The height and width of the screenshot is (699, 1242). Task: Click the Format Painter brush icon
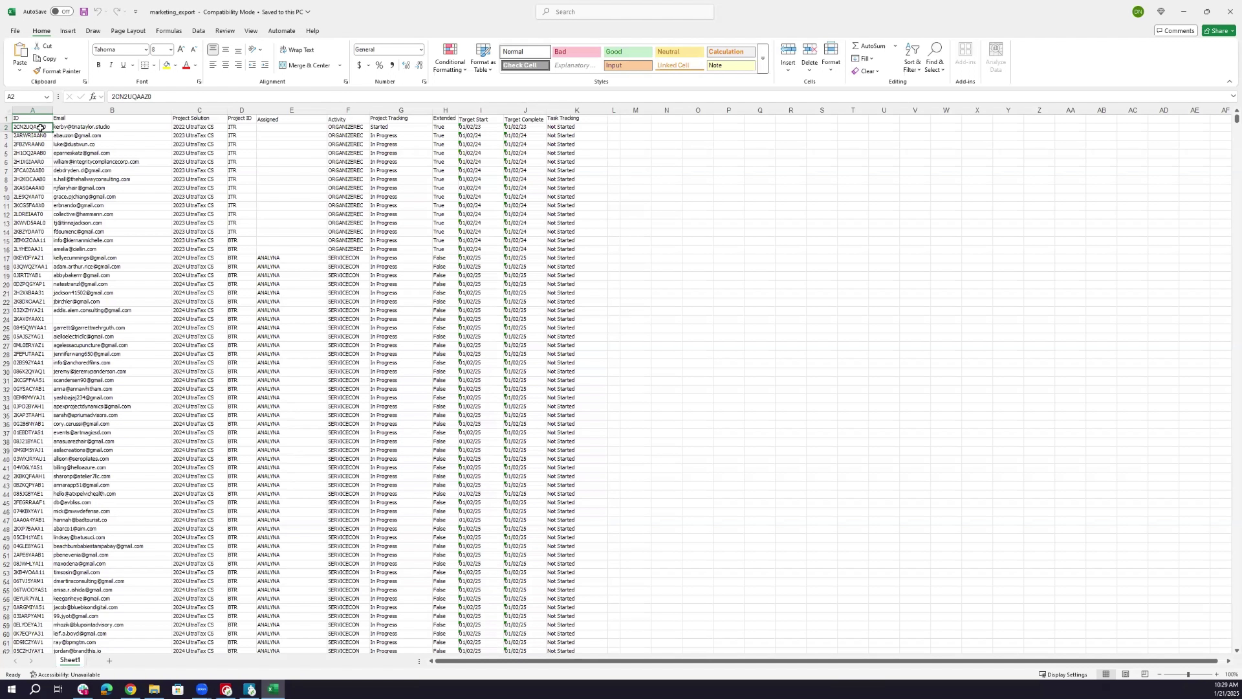tap(38, 71)
